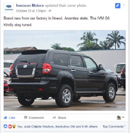Open the post options chevron menu

(124, 5)
